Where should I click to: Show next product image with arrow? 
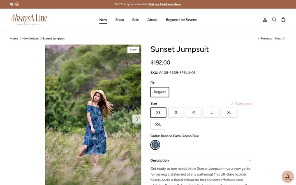coord(136,119)
